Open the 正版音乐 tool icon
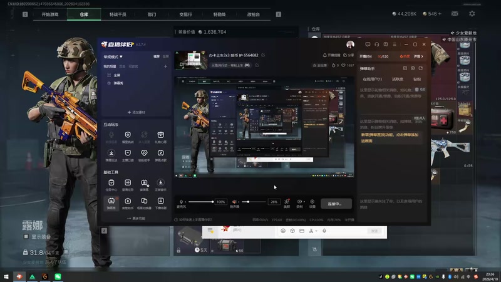The height and width of the screenshot is (282, 501). tap(160, 182)
